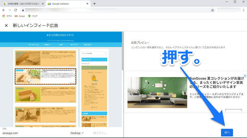Click the 再スキャン button
The image size is (247, 138).
tap(99, 133)
